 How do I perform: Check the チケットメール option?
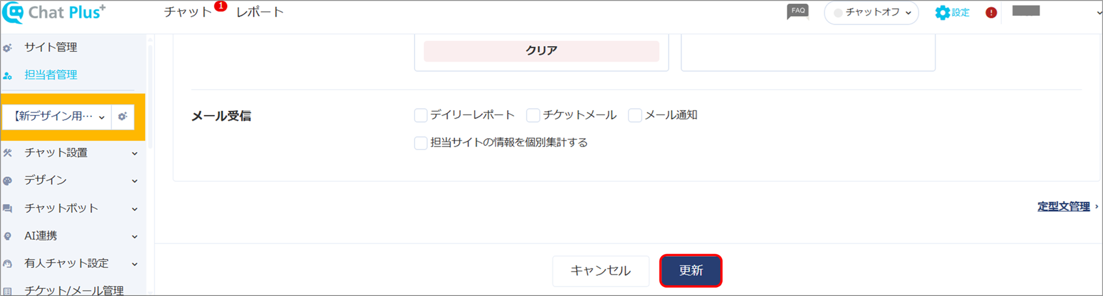coord(533,115)
